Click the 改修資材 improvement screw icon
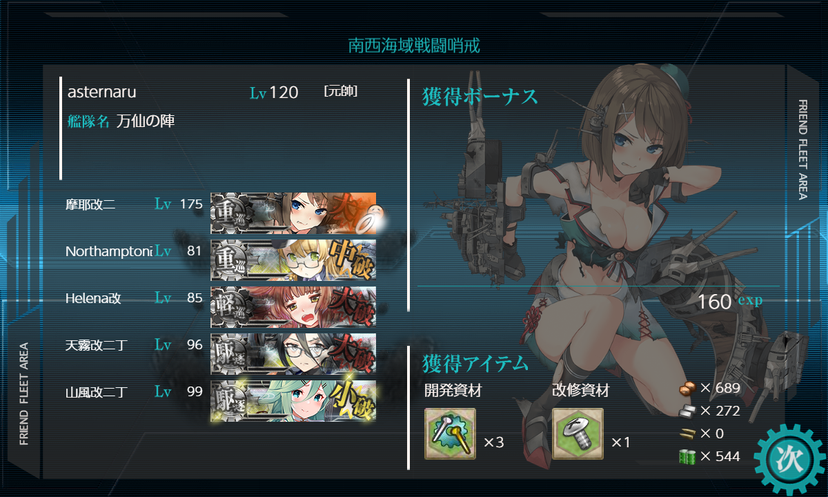This screenshot has width=828, height=497. (x=578, y=433)
